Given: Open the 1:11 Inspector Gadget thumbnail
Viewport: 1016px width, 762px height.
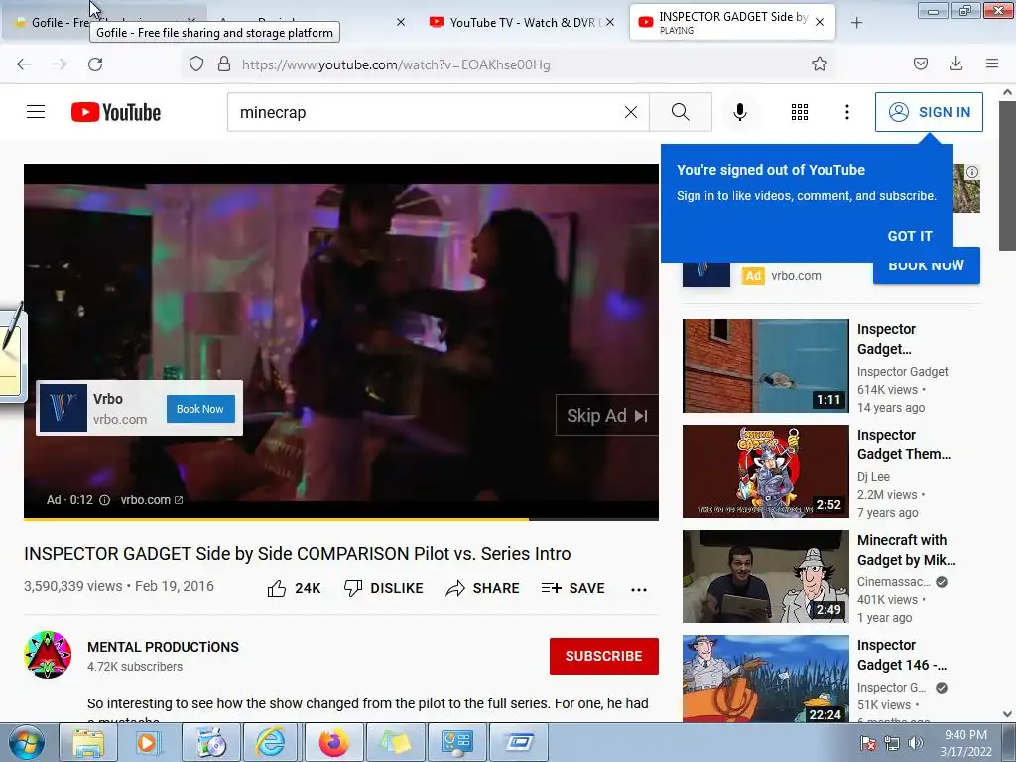Looking at the screenshot, I should 765,365.
